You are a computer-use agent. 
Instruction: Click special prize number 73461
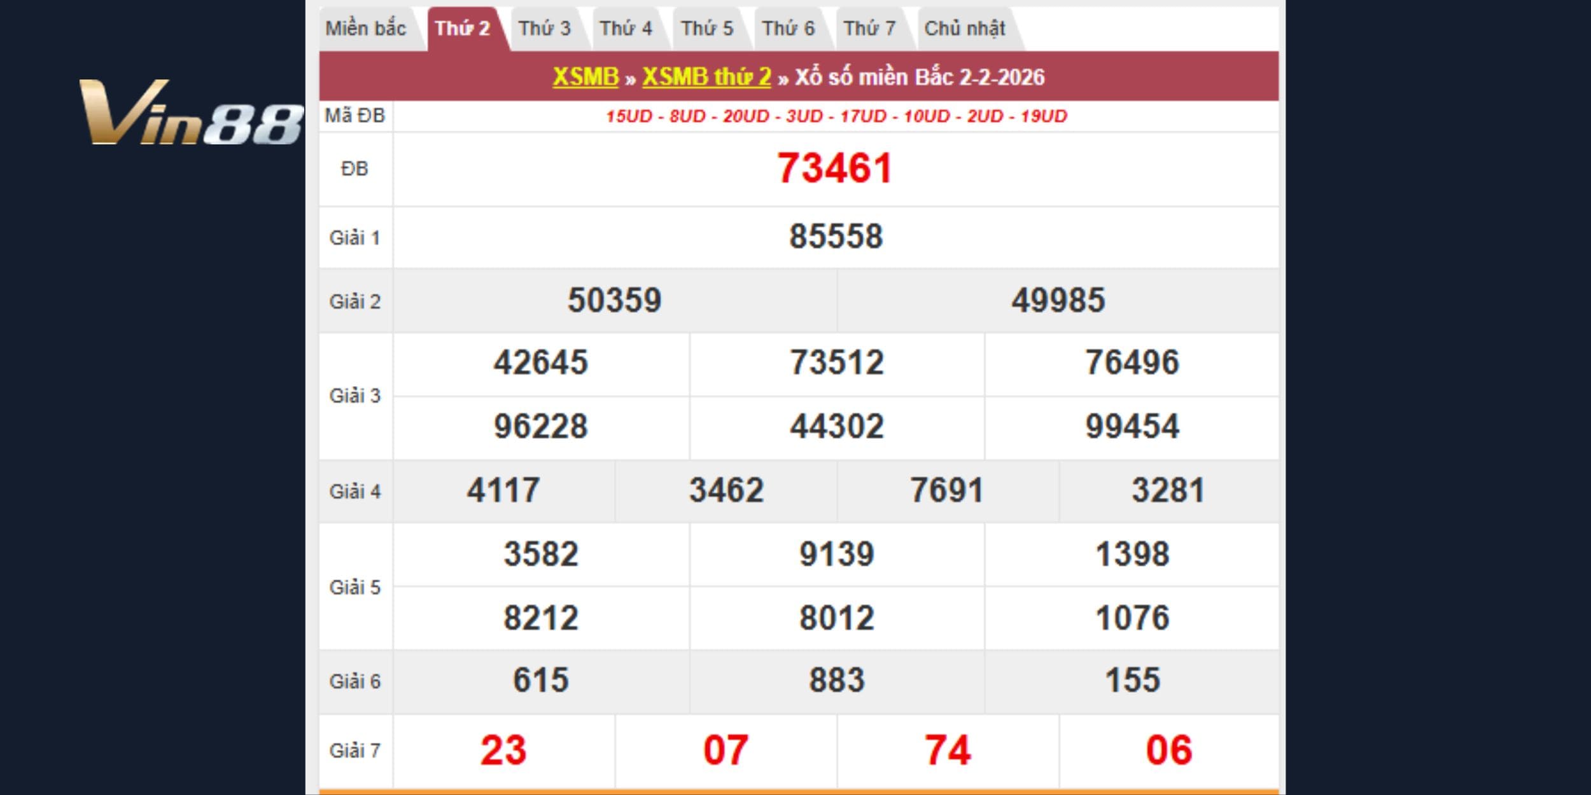point(835,169)
